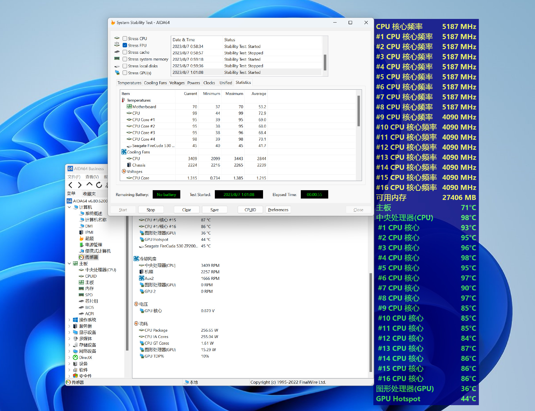This screenshot has height=411, width=535.
Task: Click the up-level arrow toolbar icon
Action: pos(89,184)
